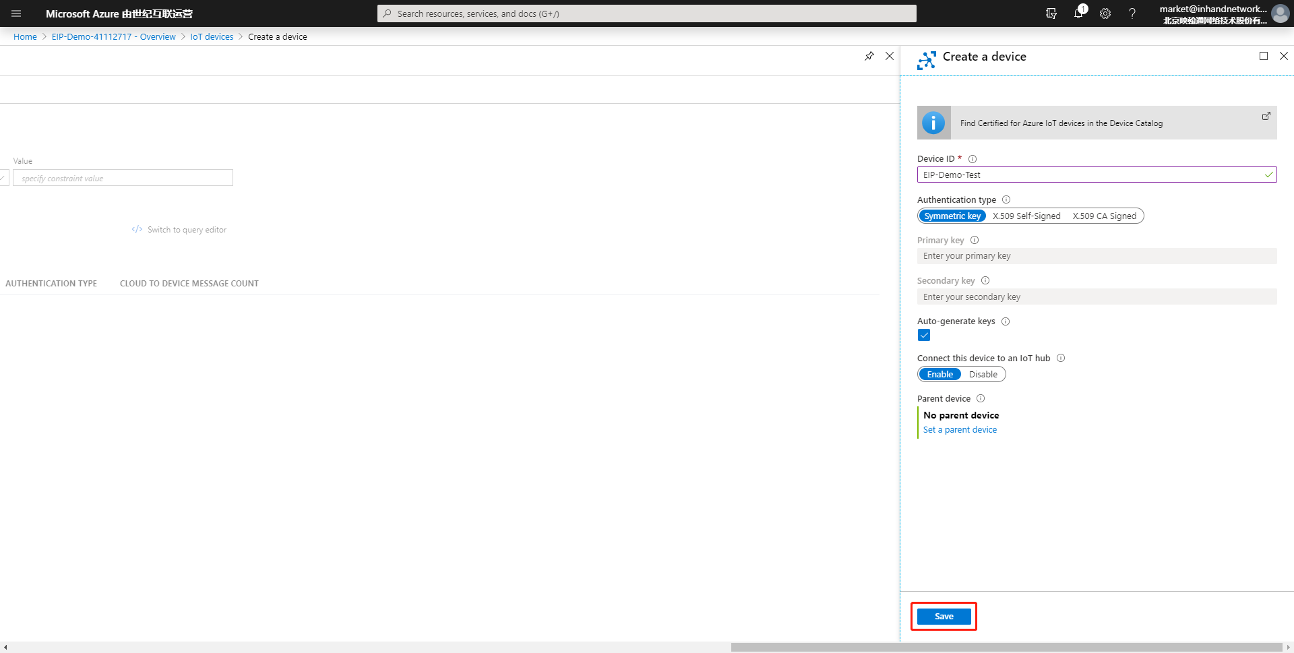This screenshot has width=1294, height=653.
Task: Open portal settings gear
Action: click(x=1105, y=13)
